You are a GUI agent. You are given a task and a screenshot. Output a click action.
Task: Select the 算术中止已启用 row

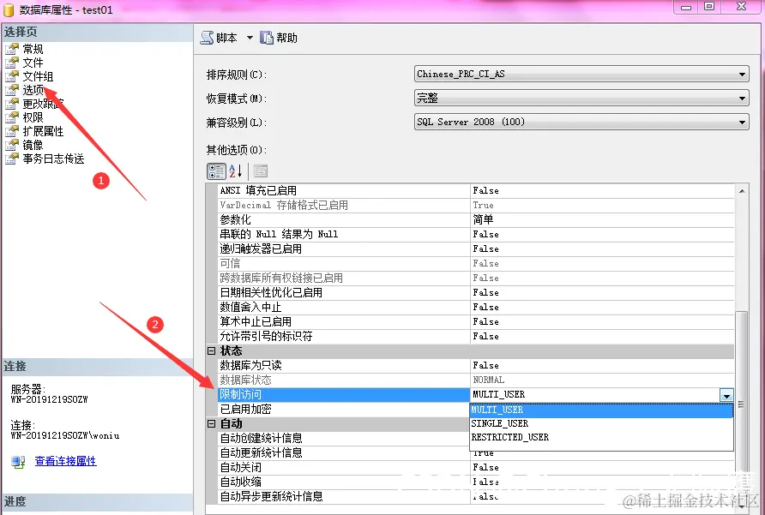(476, 322)
